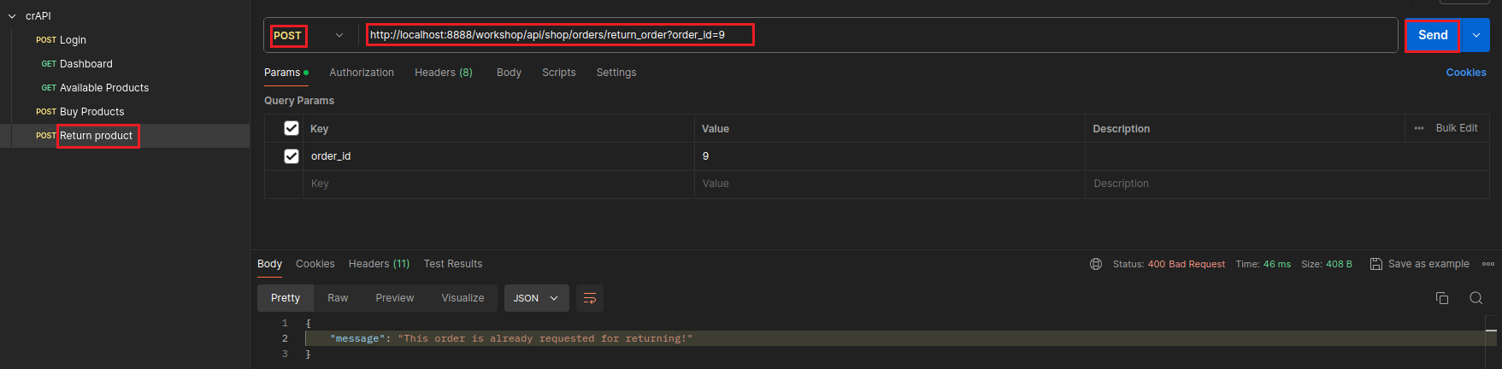Toggle the wrap lines icon

tap(590, 298)
